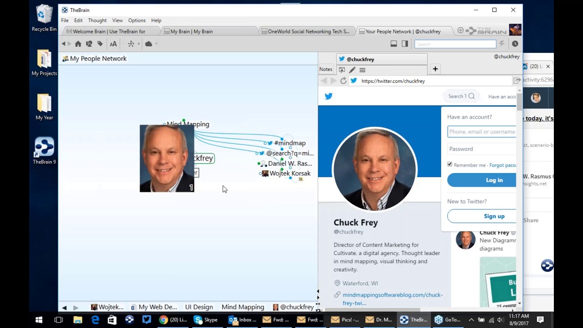Image resolution: width=583 pixels, height=328 pixels.
Task: Click the pencil edit icon
Action: click(352, 70)
